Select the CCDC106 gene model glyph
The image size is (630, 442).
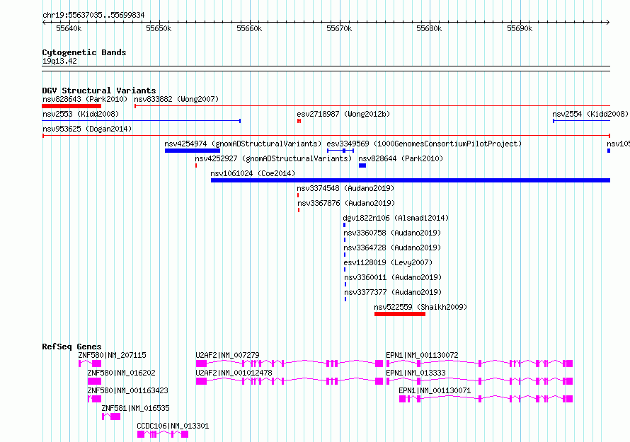point(163,434)
